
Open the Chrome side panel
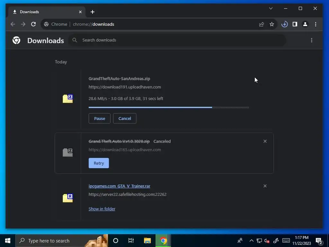[295, 24]
